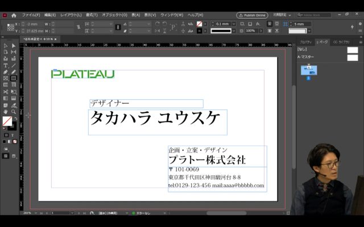Open object style dropdown arrow
364x227 pixels.
click(x=309, y=31)
